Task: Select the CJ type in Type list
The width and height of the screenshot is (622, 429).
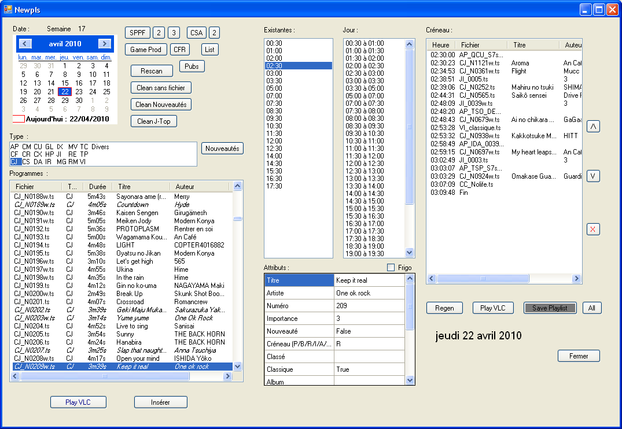Action: point(15,162)
